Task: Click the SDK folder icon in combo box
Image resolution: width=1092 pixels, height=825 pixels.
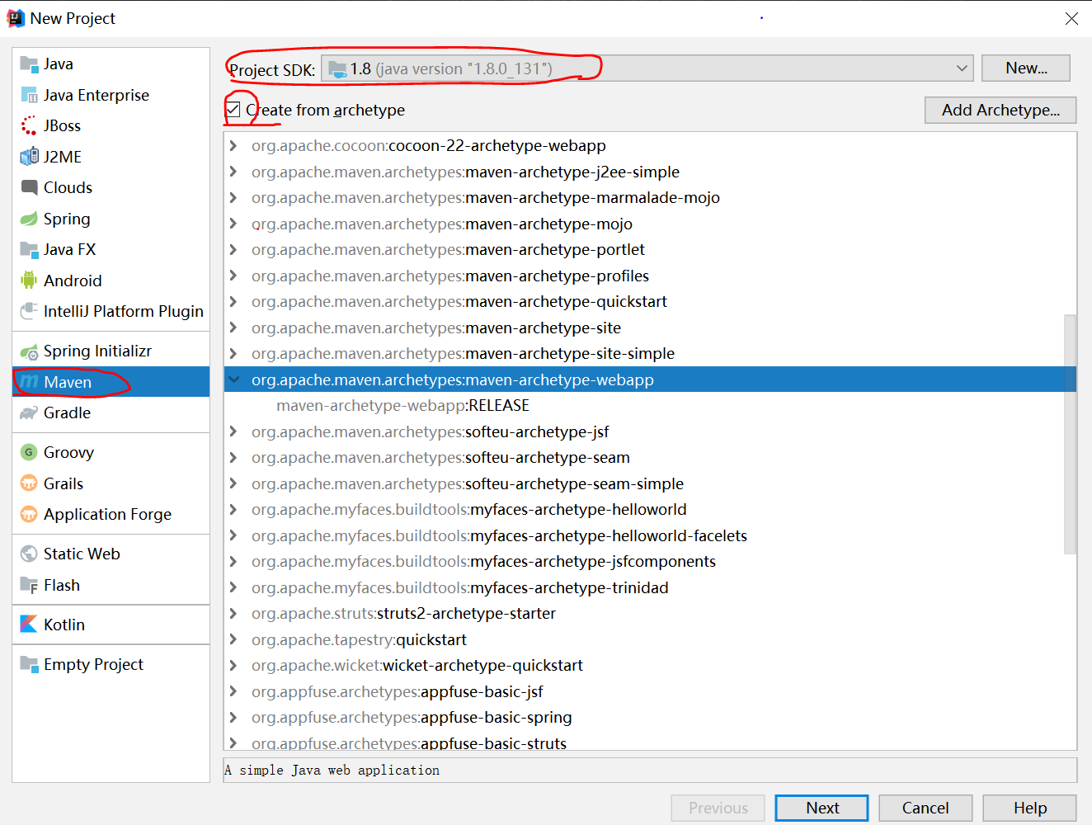Action: tap(337, 69)
